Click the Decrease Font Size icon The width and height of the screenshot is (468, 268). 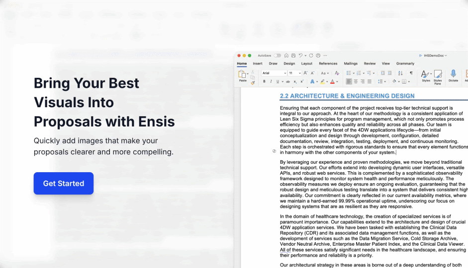[312, 73]
